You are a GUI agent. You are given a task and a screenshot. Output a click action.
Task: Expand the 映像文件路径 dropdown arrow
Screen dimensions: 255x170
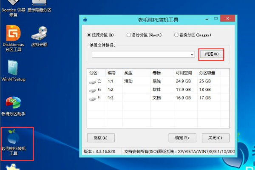coord(192,54)
